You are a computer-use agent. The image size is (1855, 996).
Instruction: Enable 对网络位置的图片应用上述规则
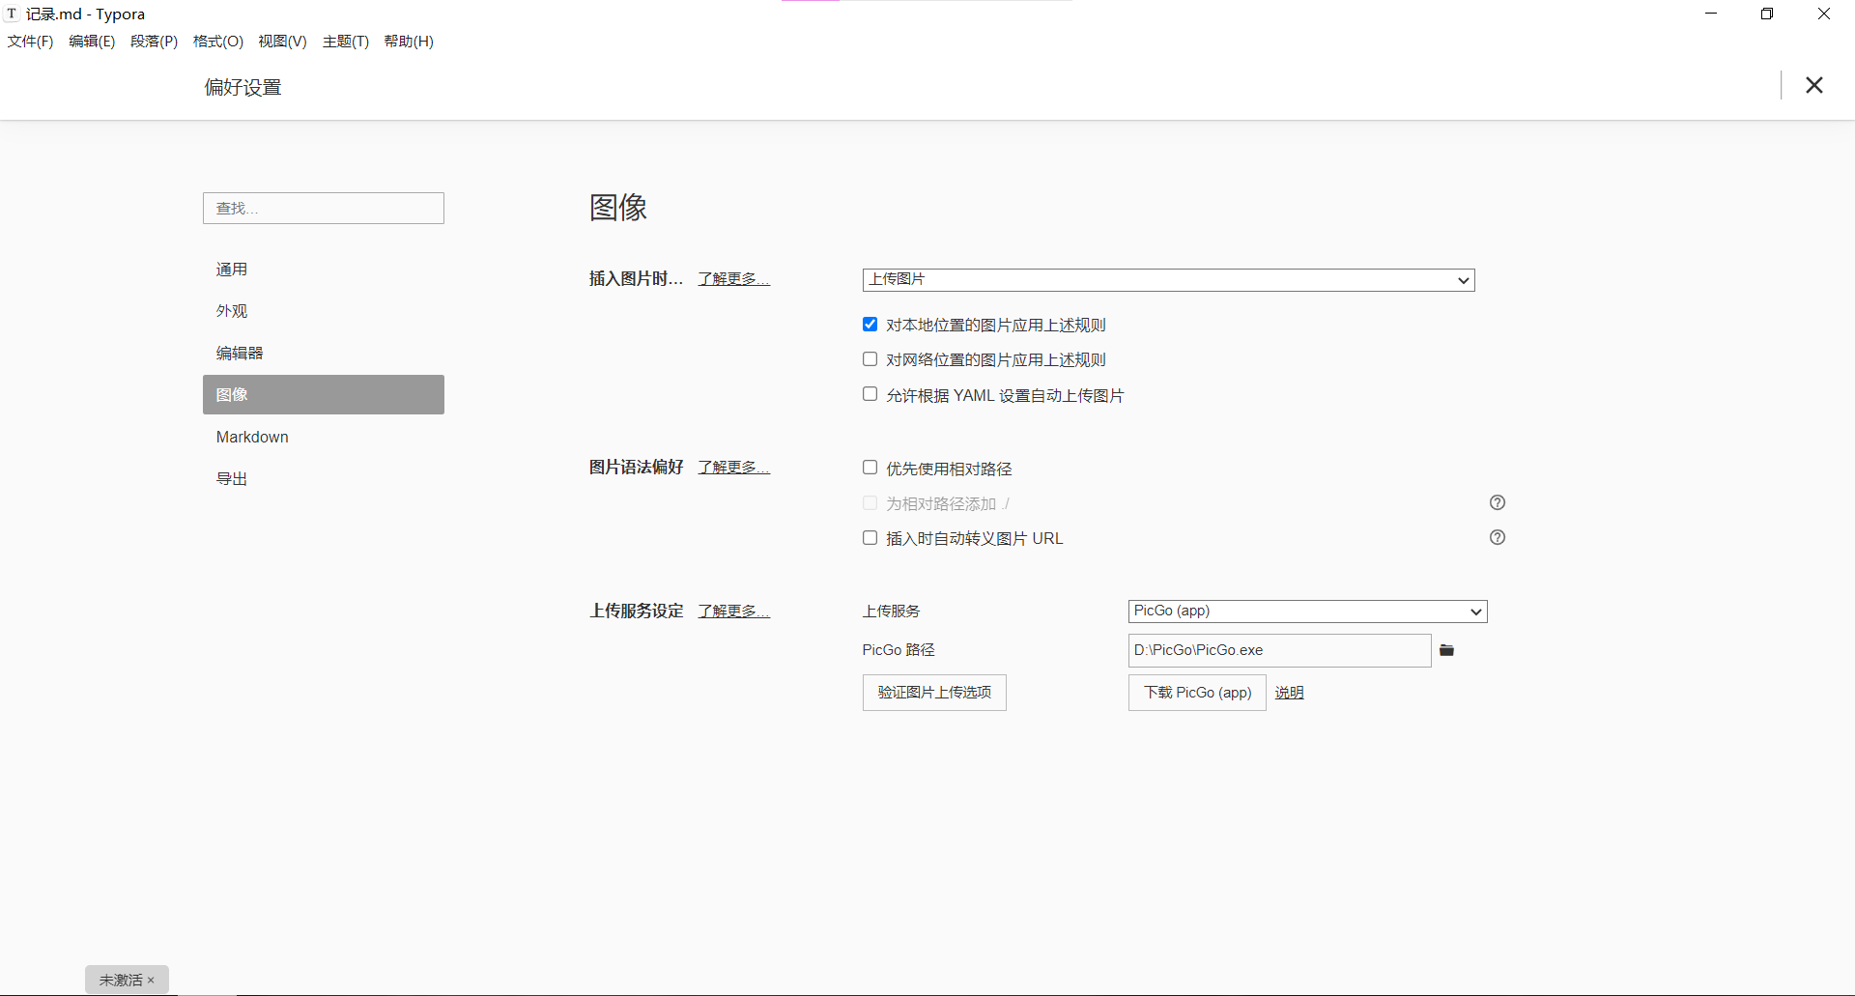pyautogui.click(x=870, y=358)
